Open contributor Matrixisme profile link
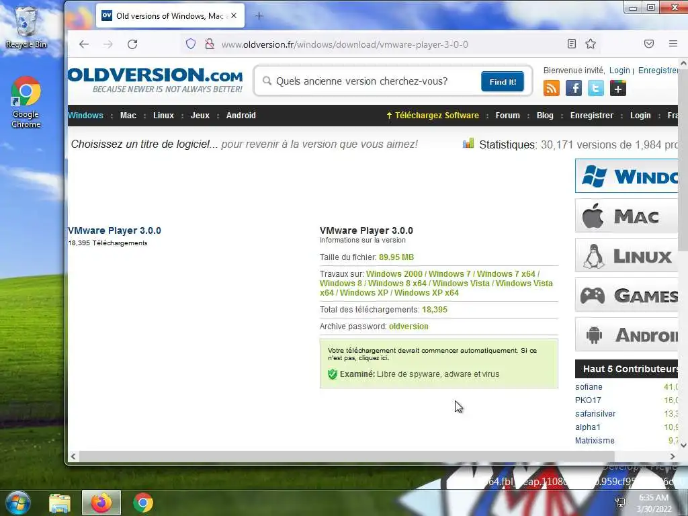Viewport: 688px width, 516px height. [595, 441]
